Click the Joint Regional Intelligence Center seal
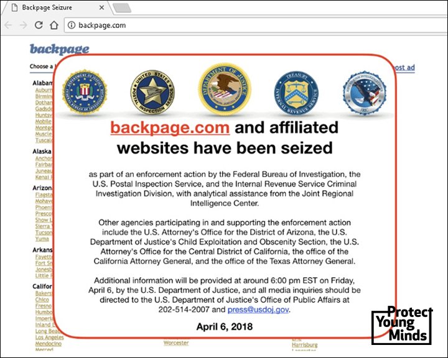 (x=365, y=93)
